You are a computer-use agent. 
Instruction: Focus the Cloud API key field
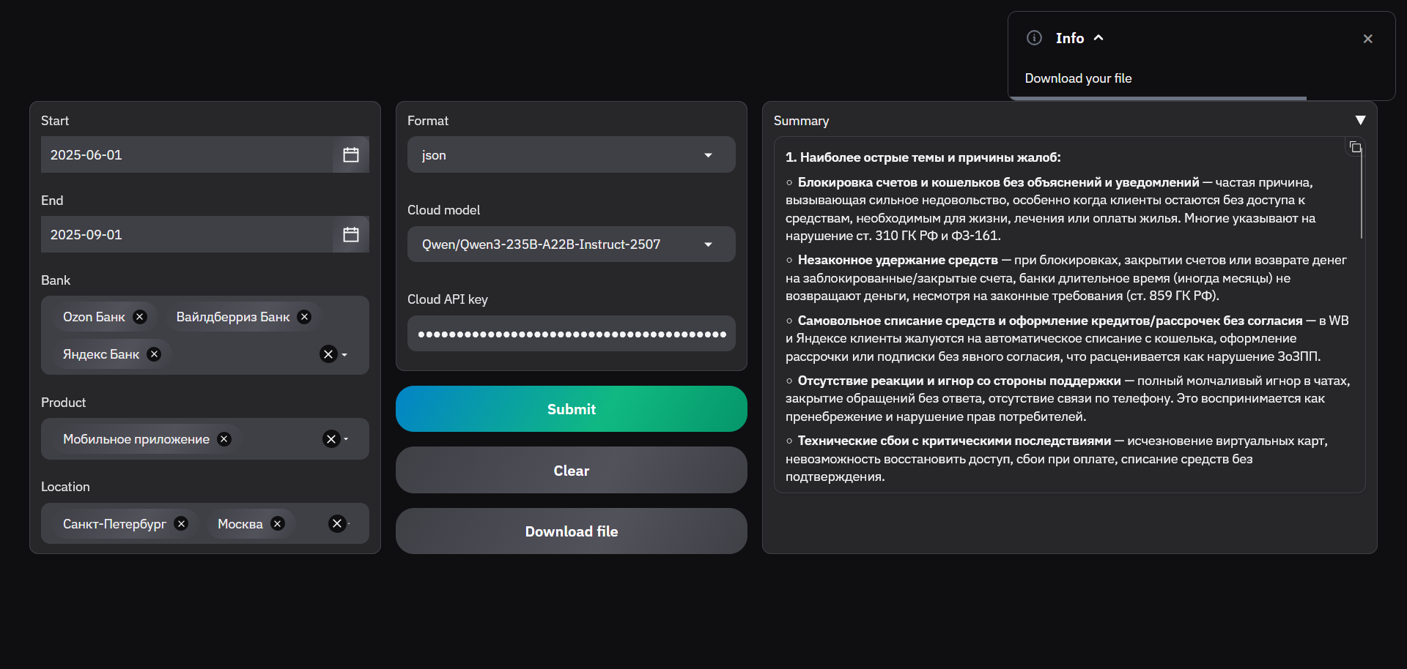coord(571,334)
